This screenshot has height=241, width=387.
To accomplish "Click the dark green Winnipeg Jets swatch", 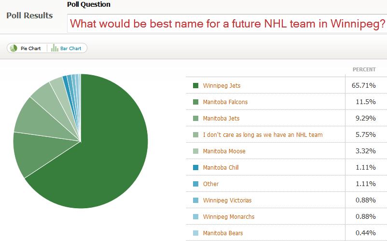I will click(x=195, y=86).
